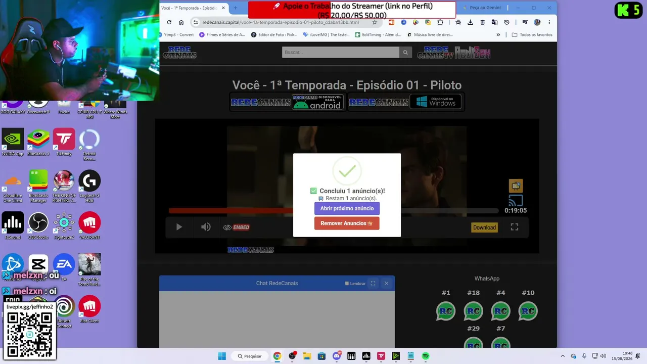Viewport: 647px width, 364px height.
Task: Toggle the Lembrar checkbox in chat
Action: (x=347, y=284)
